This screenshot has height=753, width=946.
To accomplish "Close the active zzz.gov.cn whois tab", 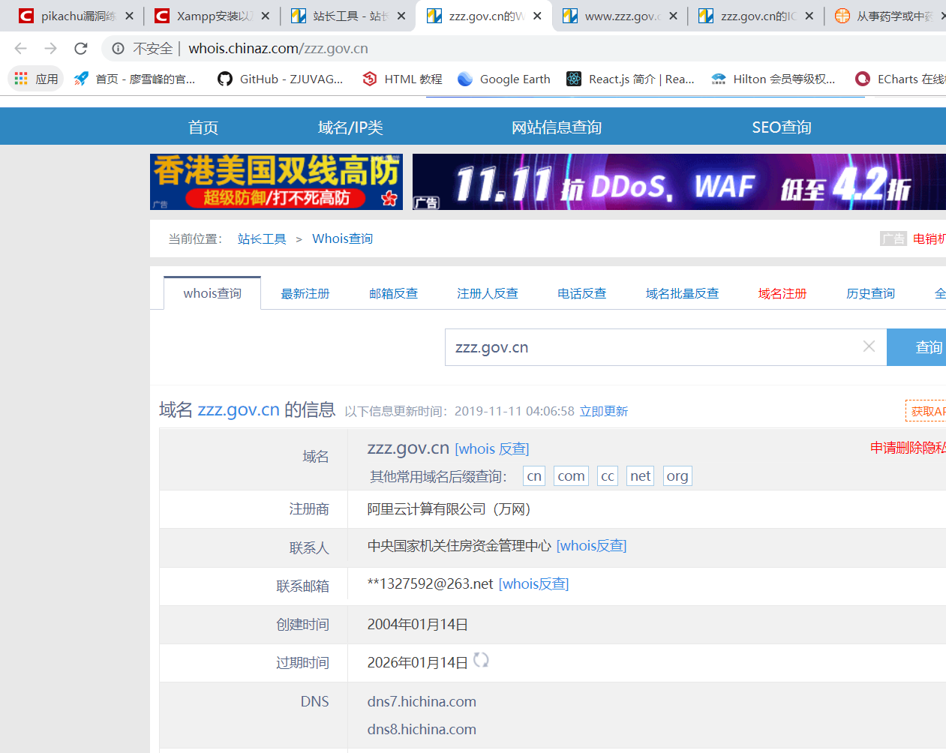I will pos(537,16).
